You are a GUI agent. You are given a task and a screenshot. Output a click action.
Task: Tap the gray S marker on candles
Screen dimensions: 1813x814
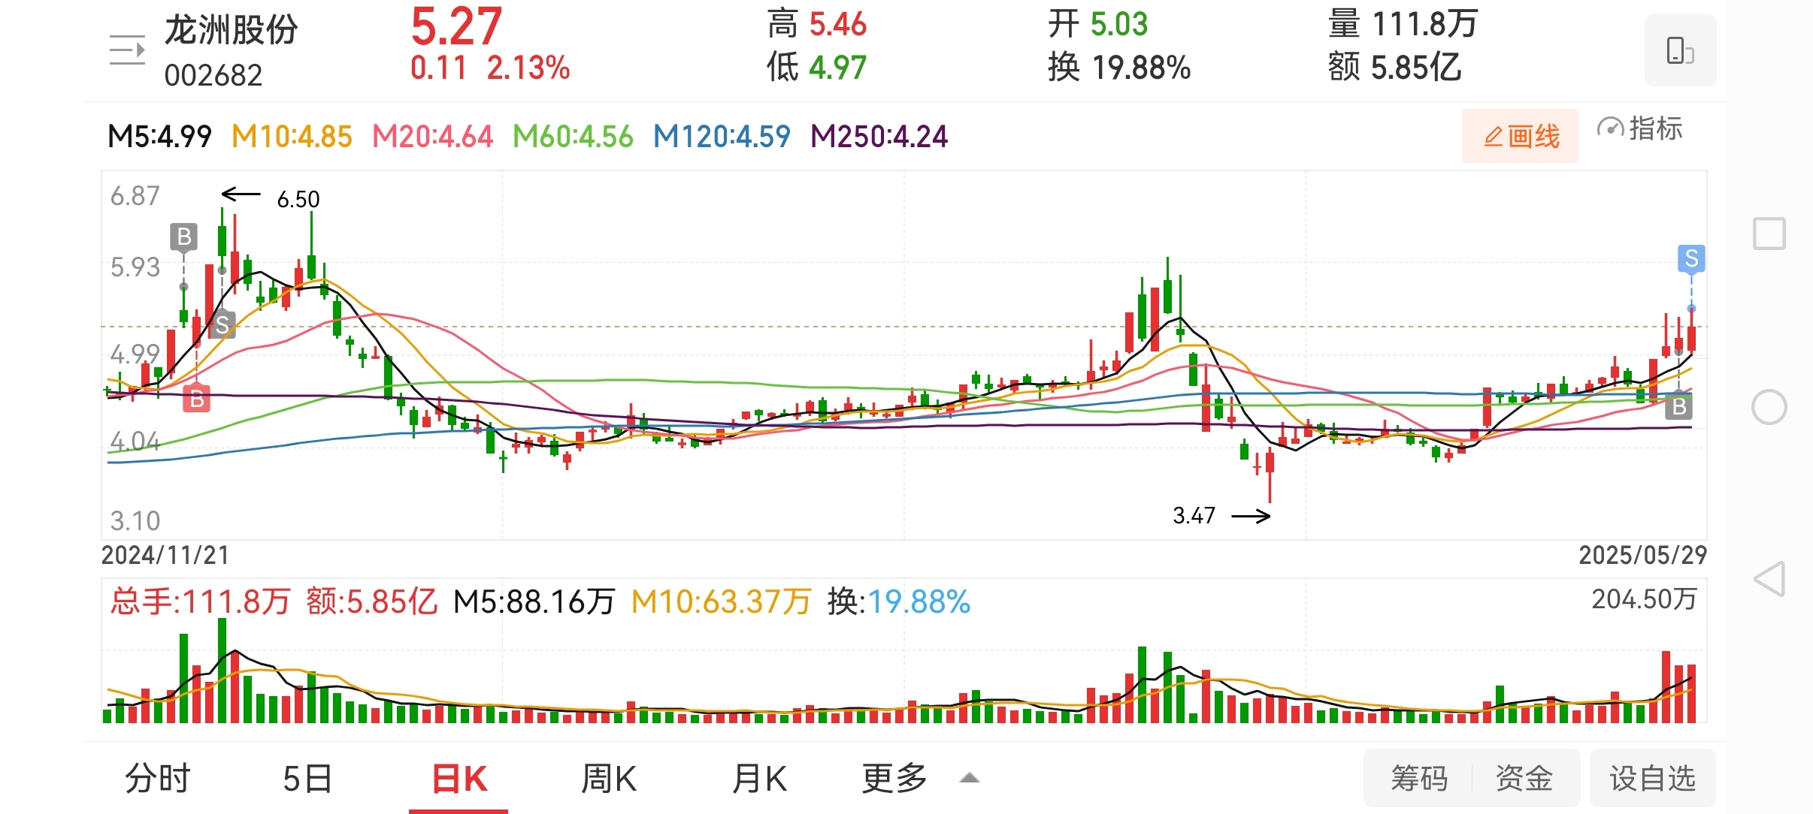[222, 325]
